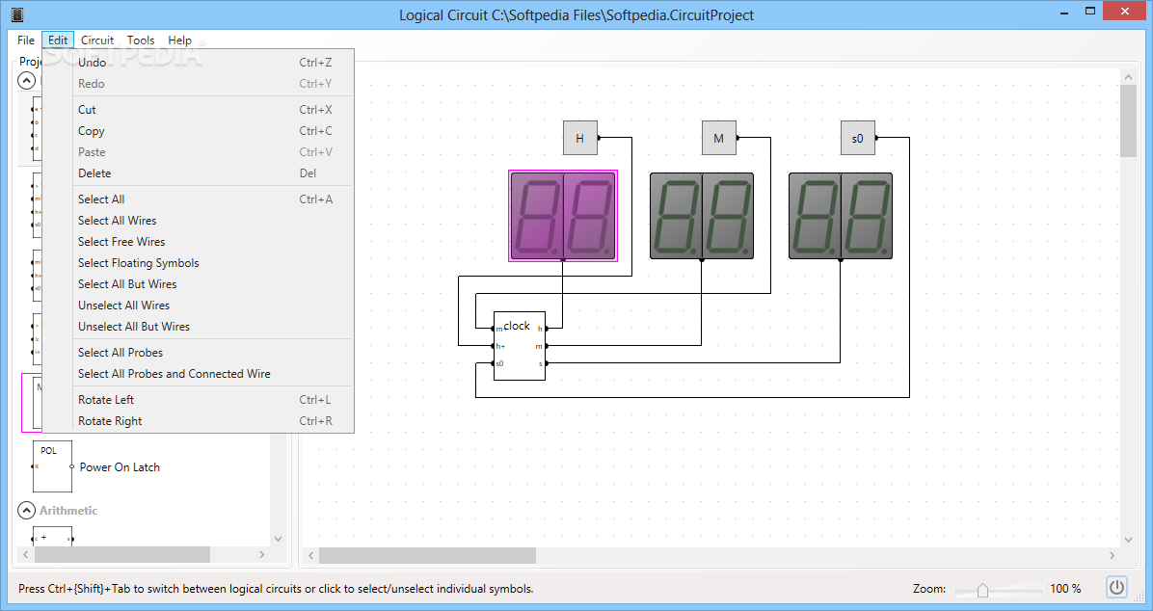Select the right seconds seven-segment display
Image resolution: width=1153 pixels, height=611 pixels.
coord(841,216)
